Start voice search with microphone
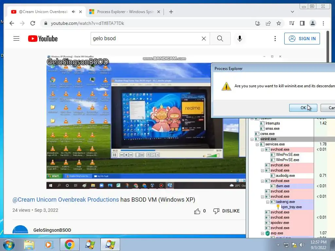335x251 pixels. [x=240, y=39]
